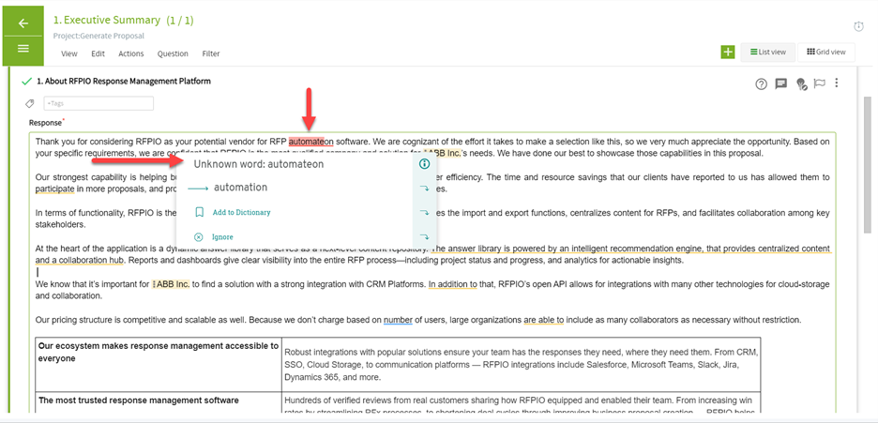Click the underlined phrase 'In addition to'
This screenshot has height=423, width=878.
pos(452,284)
